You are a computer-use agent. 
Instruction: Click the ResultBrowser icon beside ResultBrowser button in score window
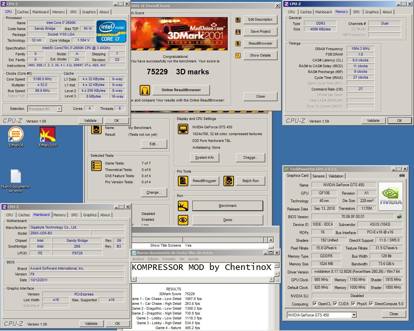tap(238, 44)
